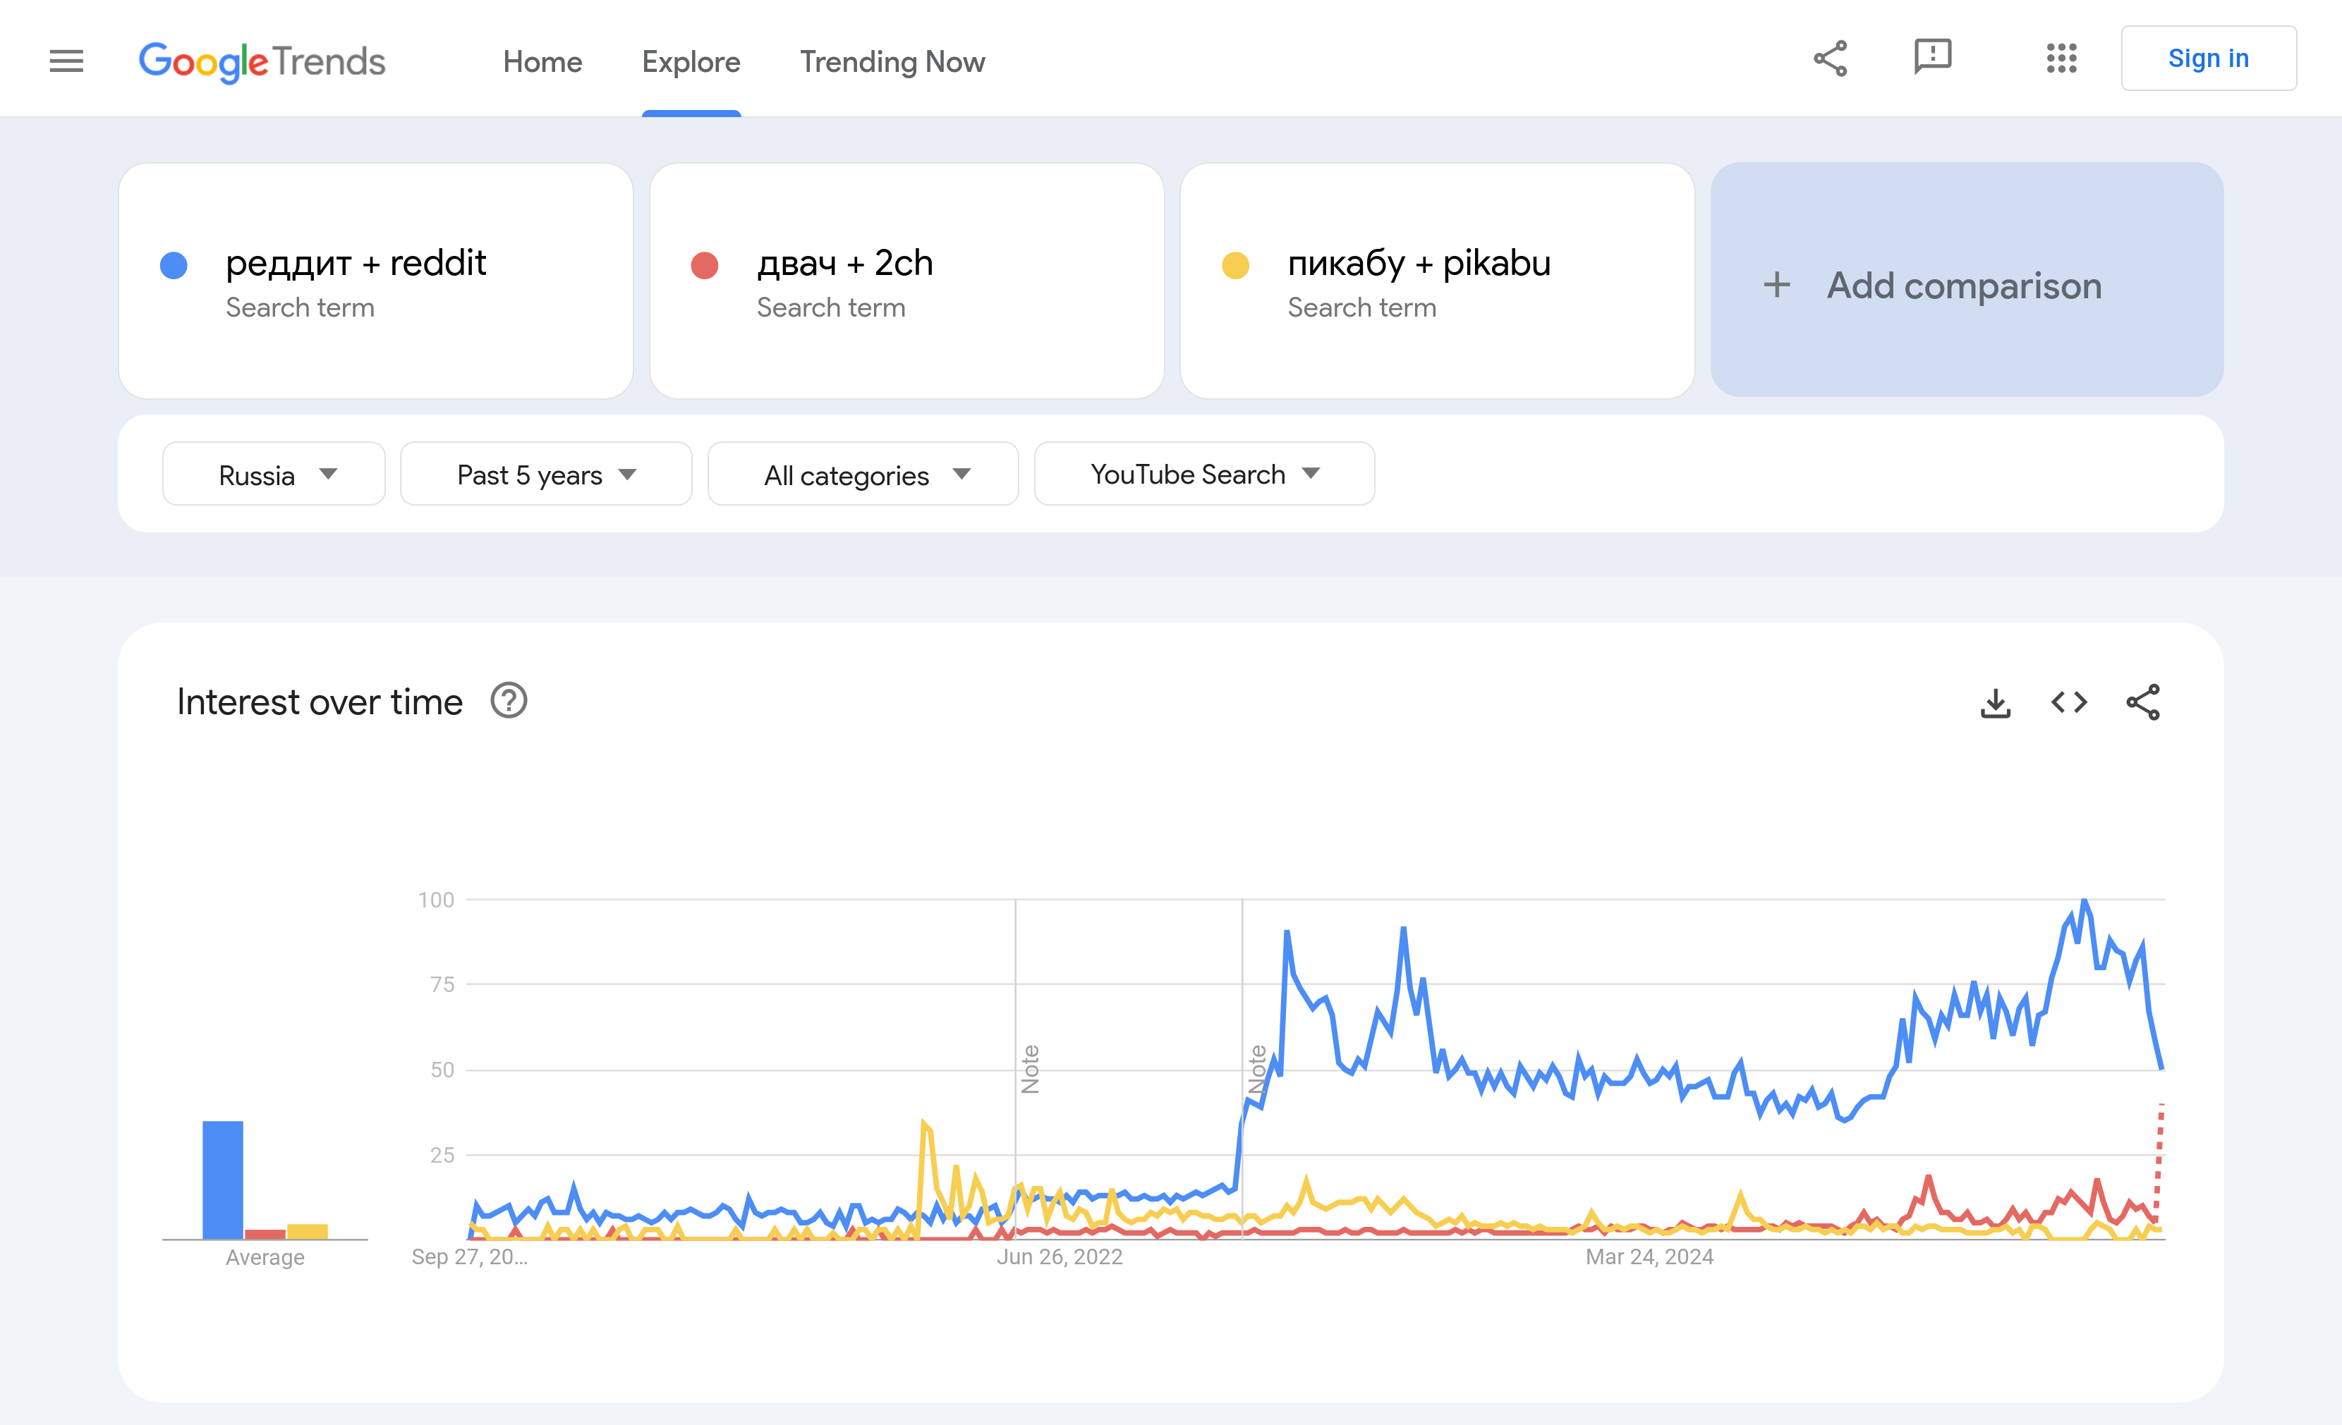The image size is (2342, 1425).
Task: Switch to the Trending Now tab
Action: pos(892,62)
